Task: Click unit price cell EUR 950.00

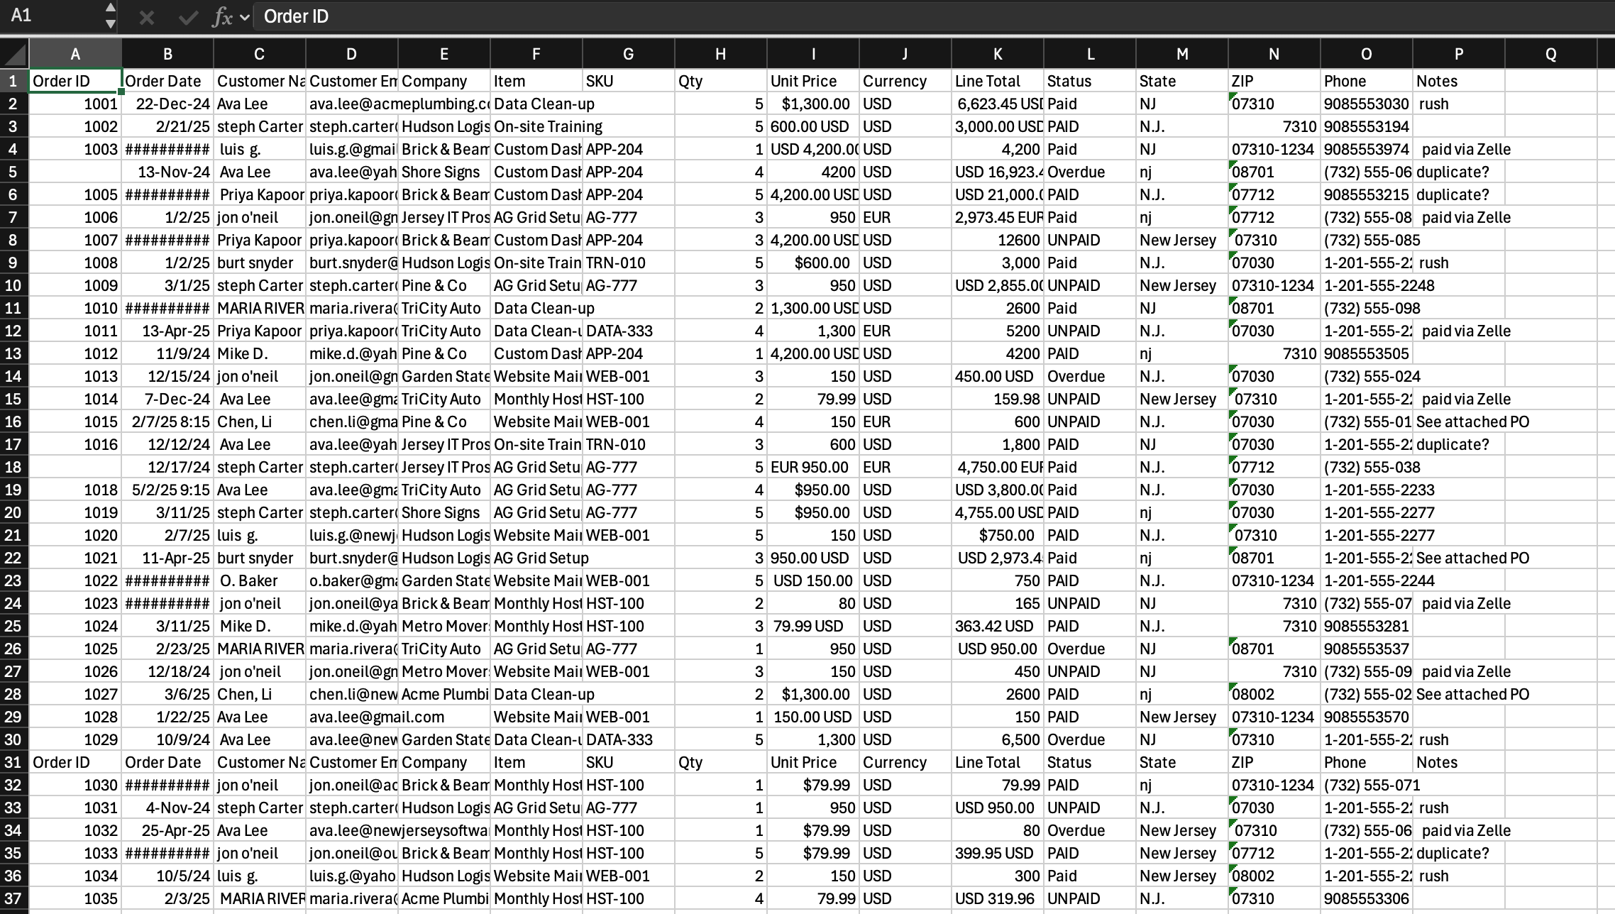Action: pyautogui.click(x=813, y=467)
